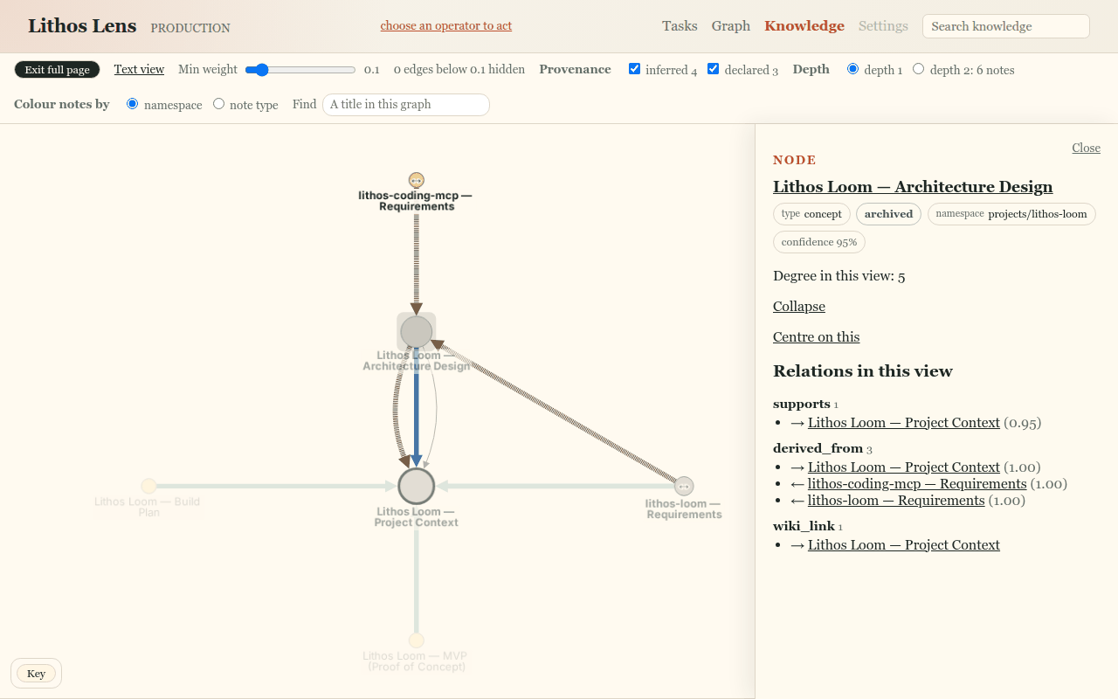Select the lithos-coding-mcp Requirements graph node

click(417, 180)
